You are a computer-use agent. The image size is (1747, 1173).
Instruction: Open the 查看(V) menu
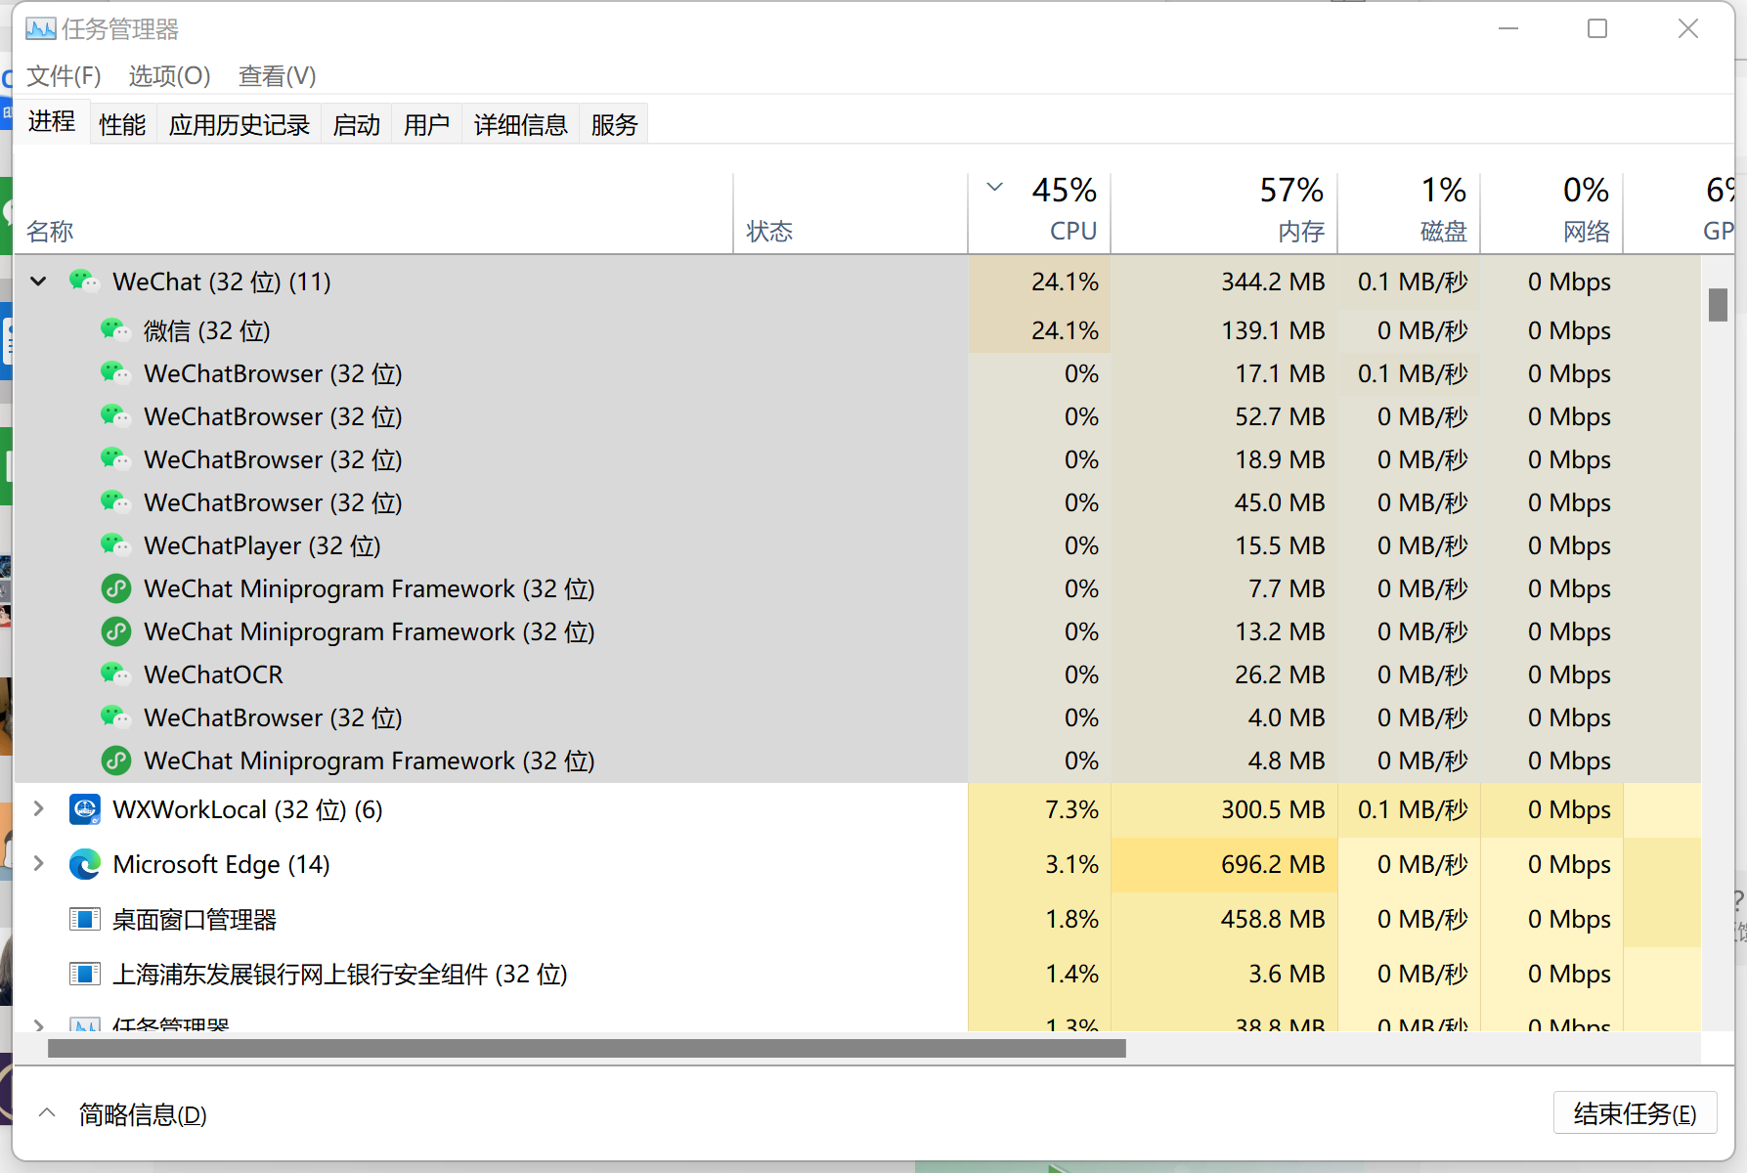277,75
